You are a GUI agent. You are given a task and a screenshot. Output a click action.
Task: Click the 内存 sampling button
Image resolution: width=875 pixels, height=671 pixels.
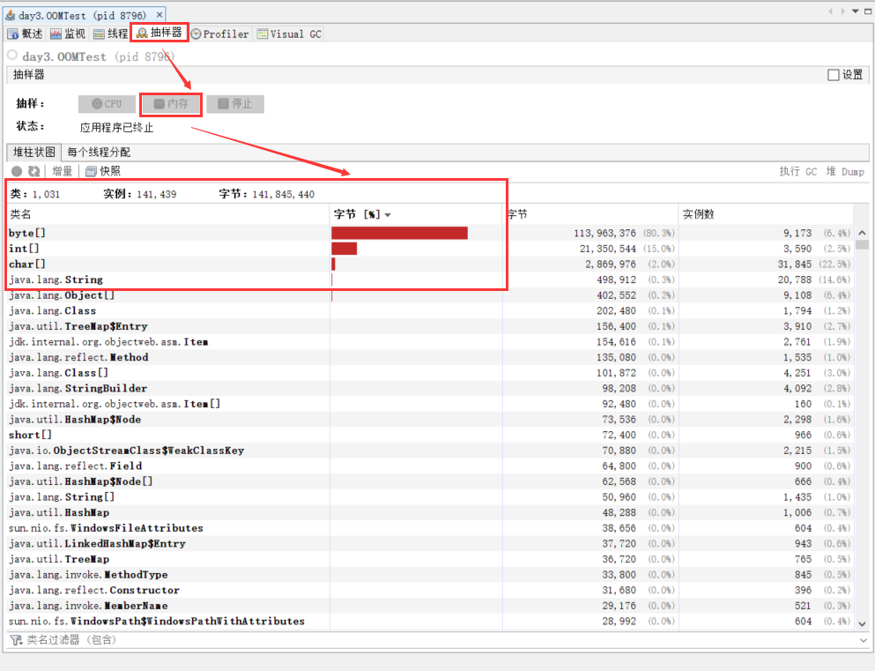[171, 104]
